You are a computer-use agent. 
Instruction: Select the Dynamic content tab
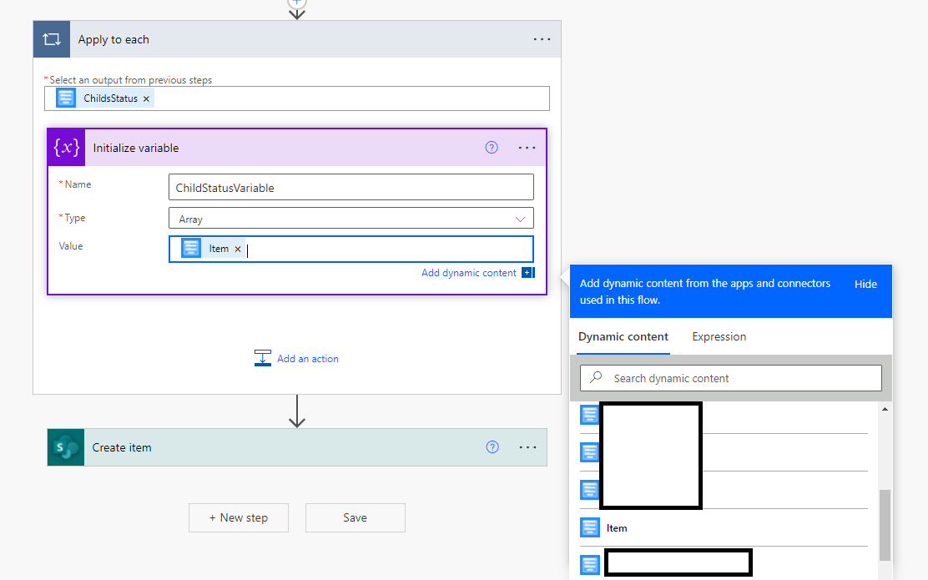(623, 337)
